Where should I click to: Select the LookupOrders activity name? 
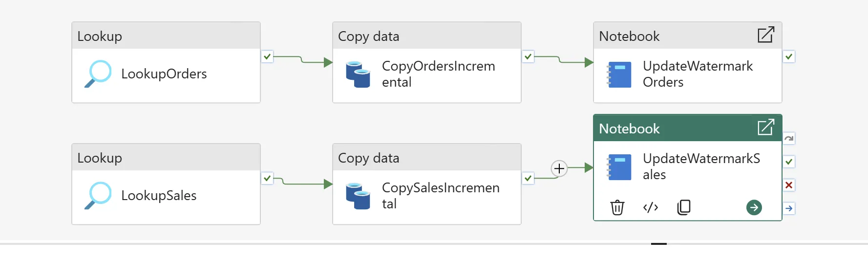(164, 74)
